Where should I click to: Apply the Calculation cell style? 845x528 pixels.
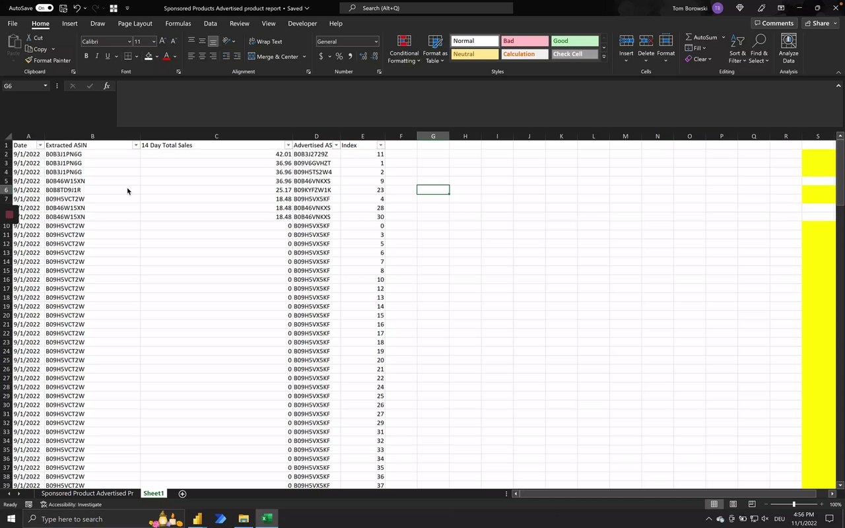coord(524,54)
